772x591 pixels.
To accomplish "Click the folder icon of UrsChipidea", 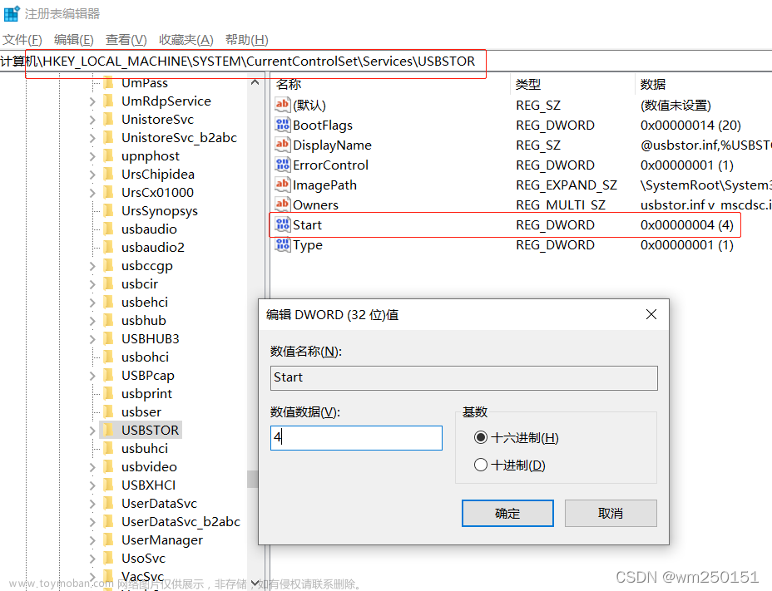I will click(x=109, y=174).
